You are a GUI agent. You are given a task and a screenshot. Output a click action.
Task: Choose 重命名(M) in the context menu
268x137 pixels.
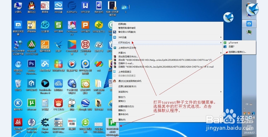[168, 114]
